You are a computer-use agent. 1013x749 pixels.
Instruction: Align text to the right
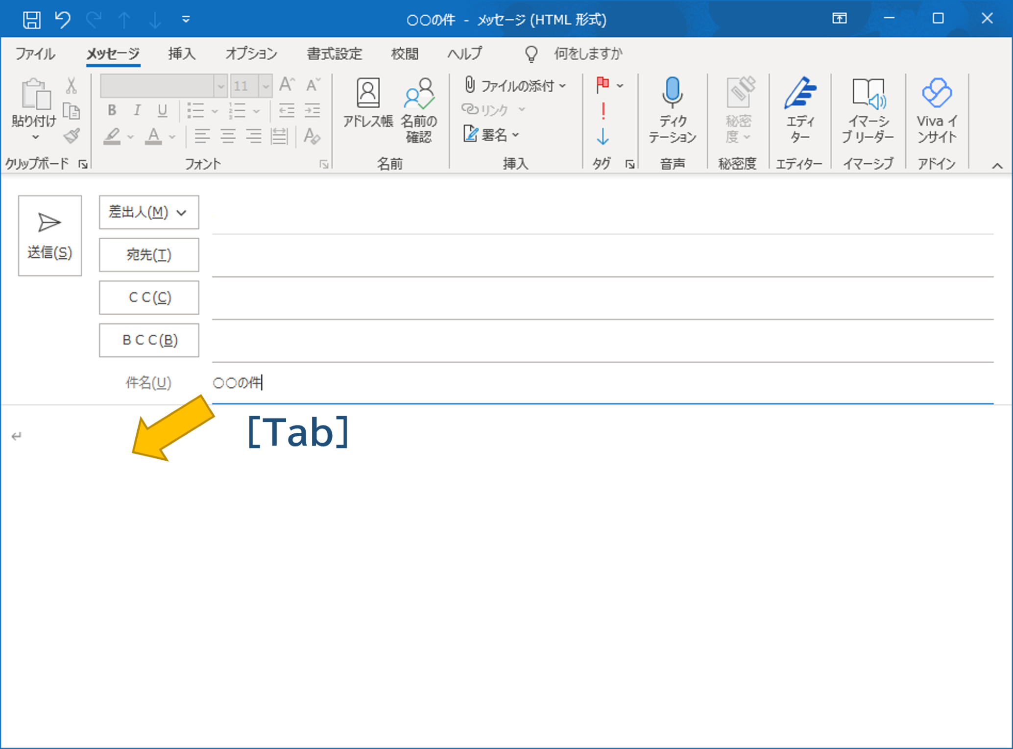[253, 136]
